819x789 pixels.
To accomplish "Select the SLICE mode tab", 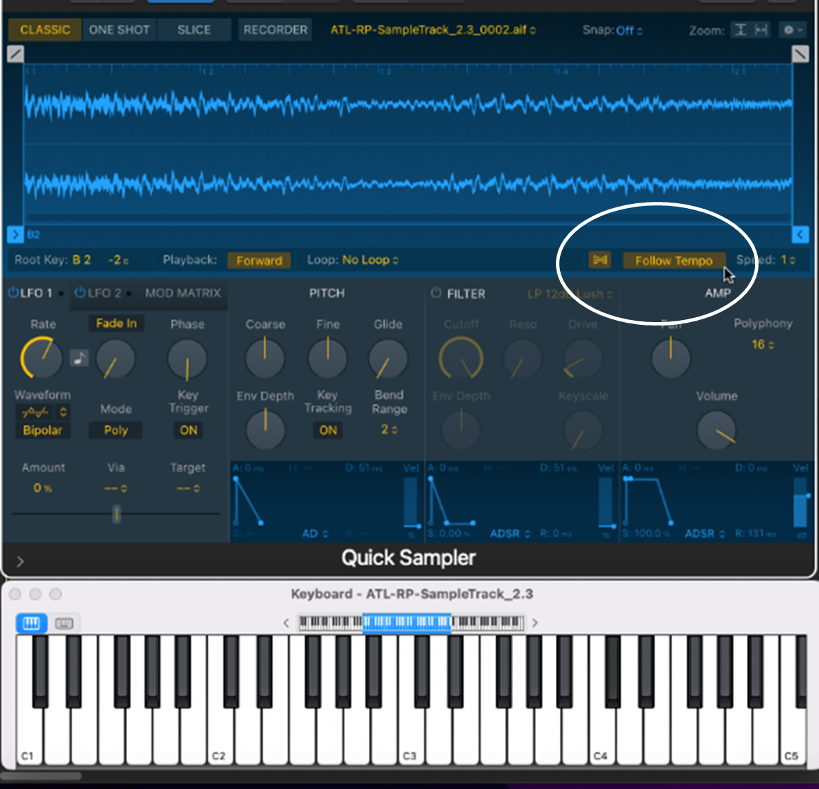I will coord(194,30).
